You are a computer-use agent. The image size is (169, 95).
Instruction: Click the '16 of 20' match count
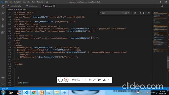133,13
